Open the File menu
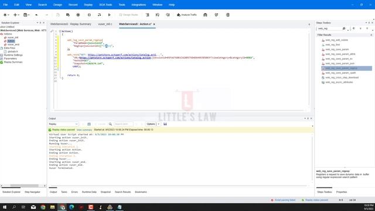Image resolution: width=375 pixels, height=211 pixels. point(5,5)
